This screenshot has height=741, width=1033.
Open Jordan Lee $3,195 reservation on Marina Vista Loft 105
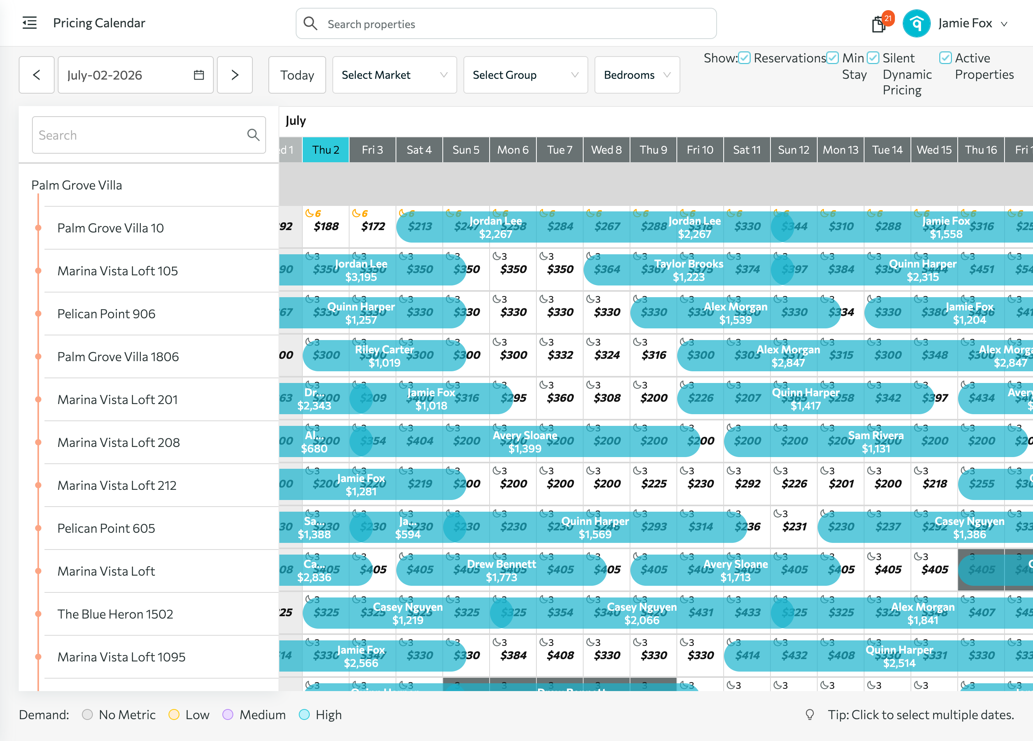point(373,270)
